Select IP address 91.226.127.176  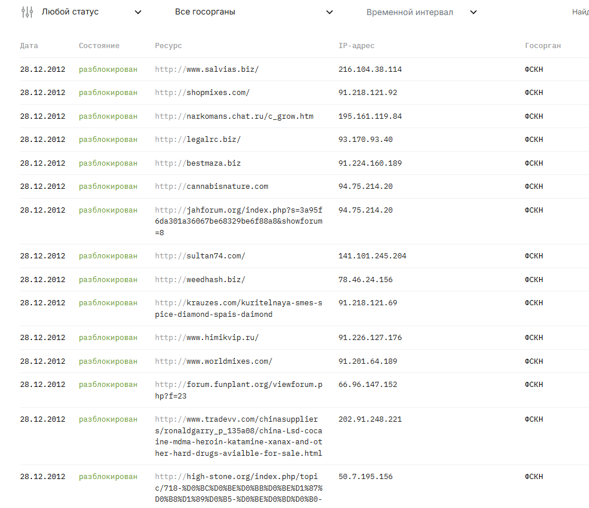point(370,338)
